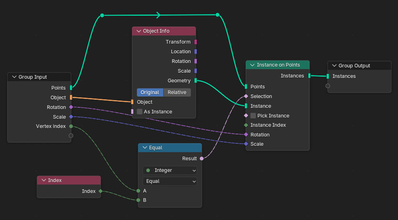Viewport: 398px width, 220px height.
Task: Select the Index node header title
Action: 55,180
